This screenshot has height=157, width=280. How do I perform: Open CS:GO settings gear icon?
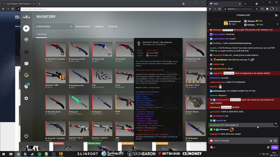pyautogui.click(x=26, y=98)
